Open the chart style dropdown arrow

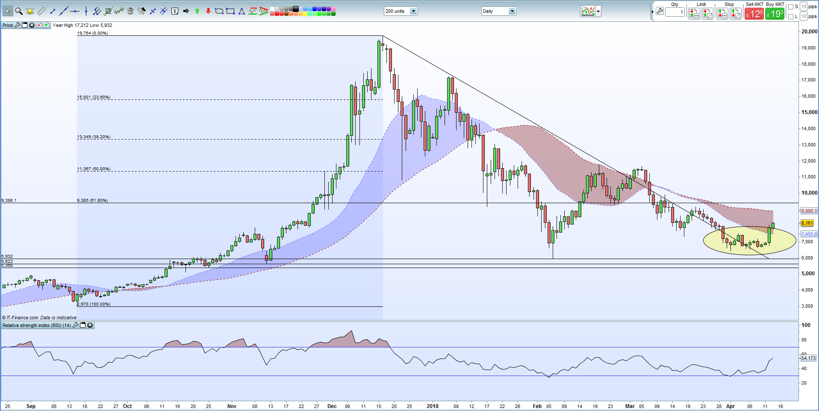pos(598,12)
